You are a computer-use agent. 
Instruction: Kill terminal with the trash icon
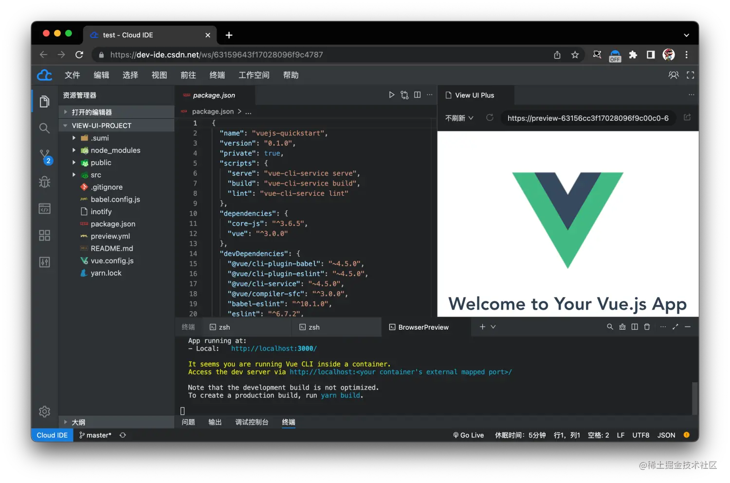(647, 327)
